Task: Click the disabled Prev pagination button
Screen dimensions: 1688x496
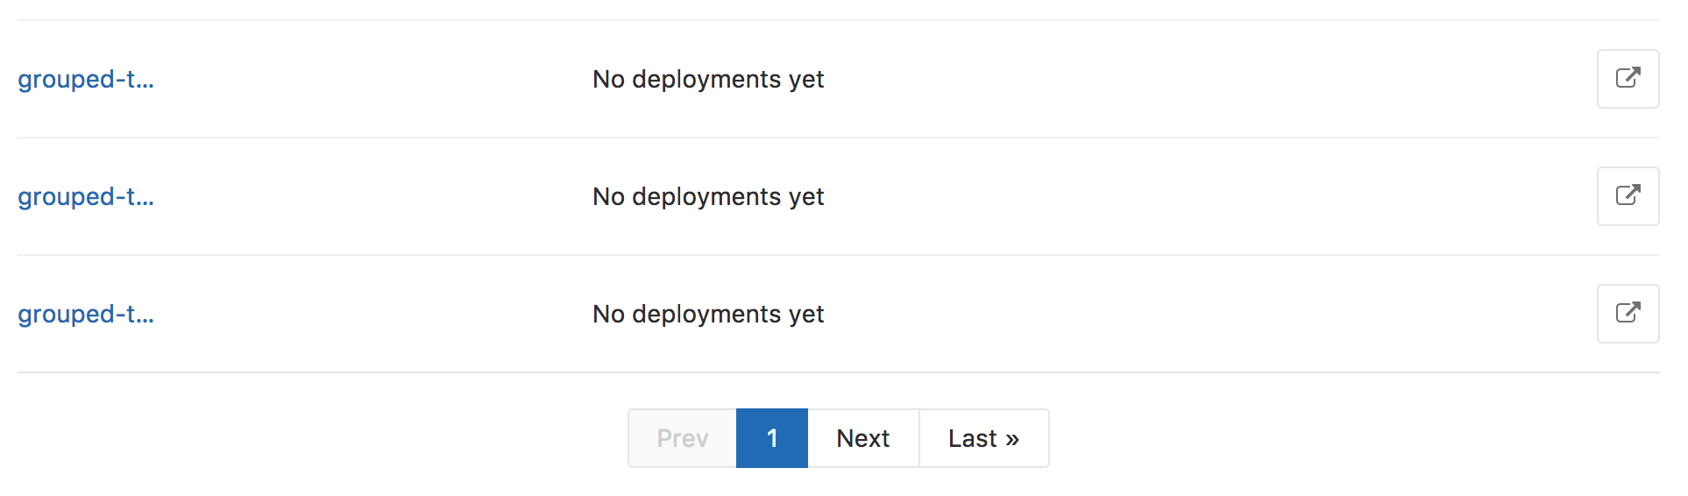Action: point(683,438)
